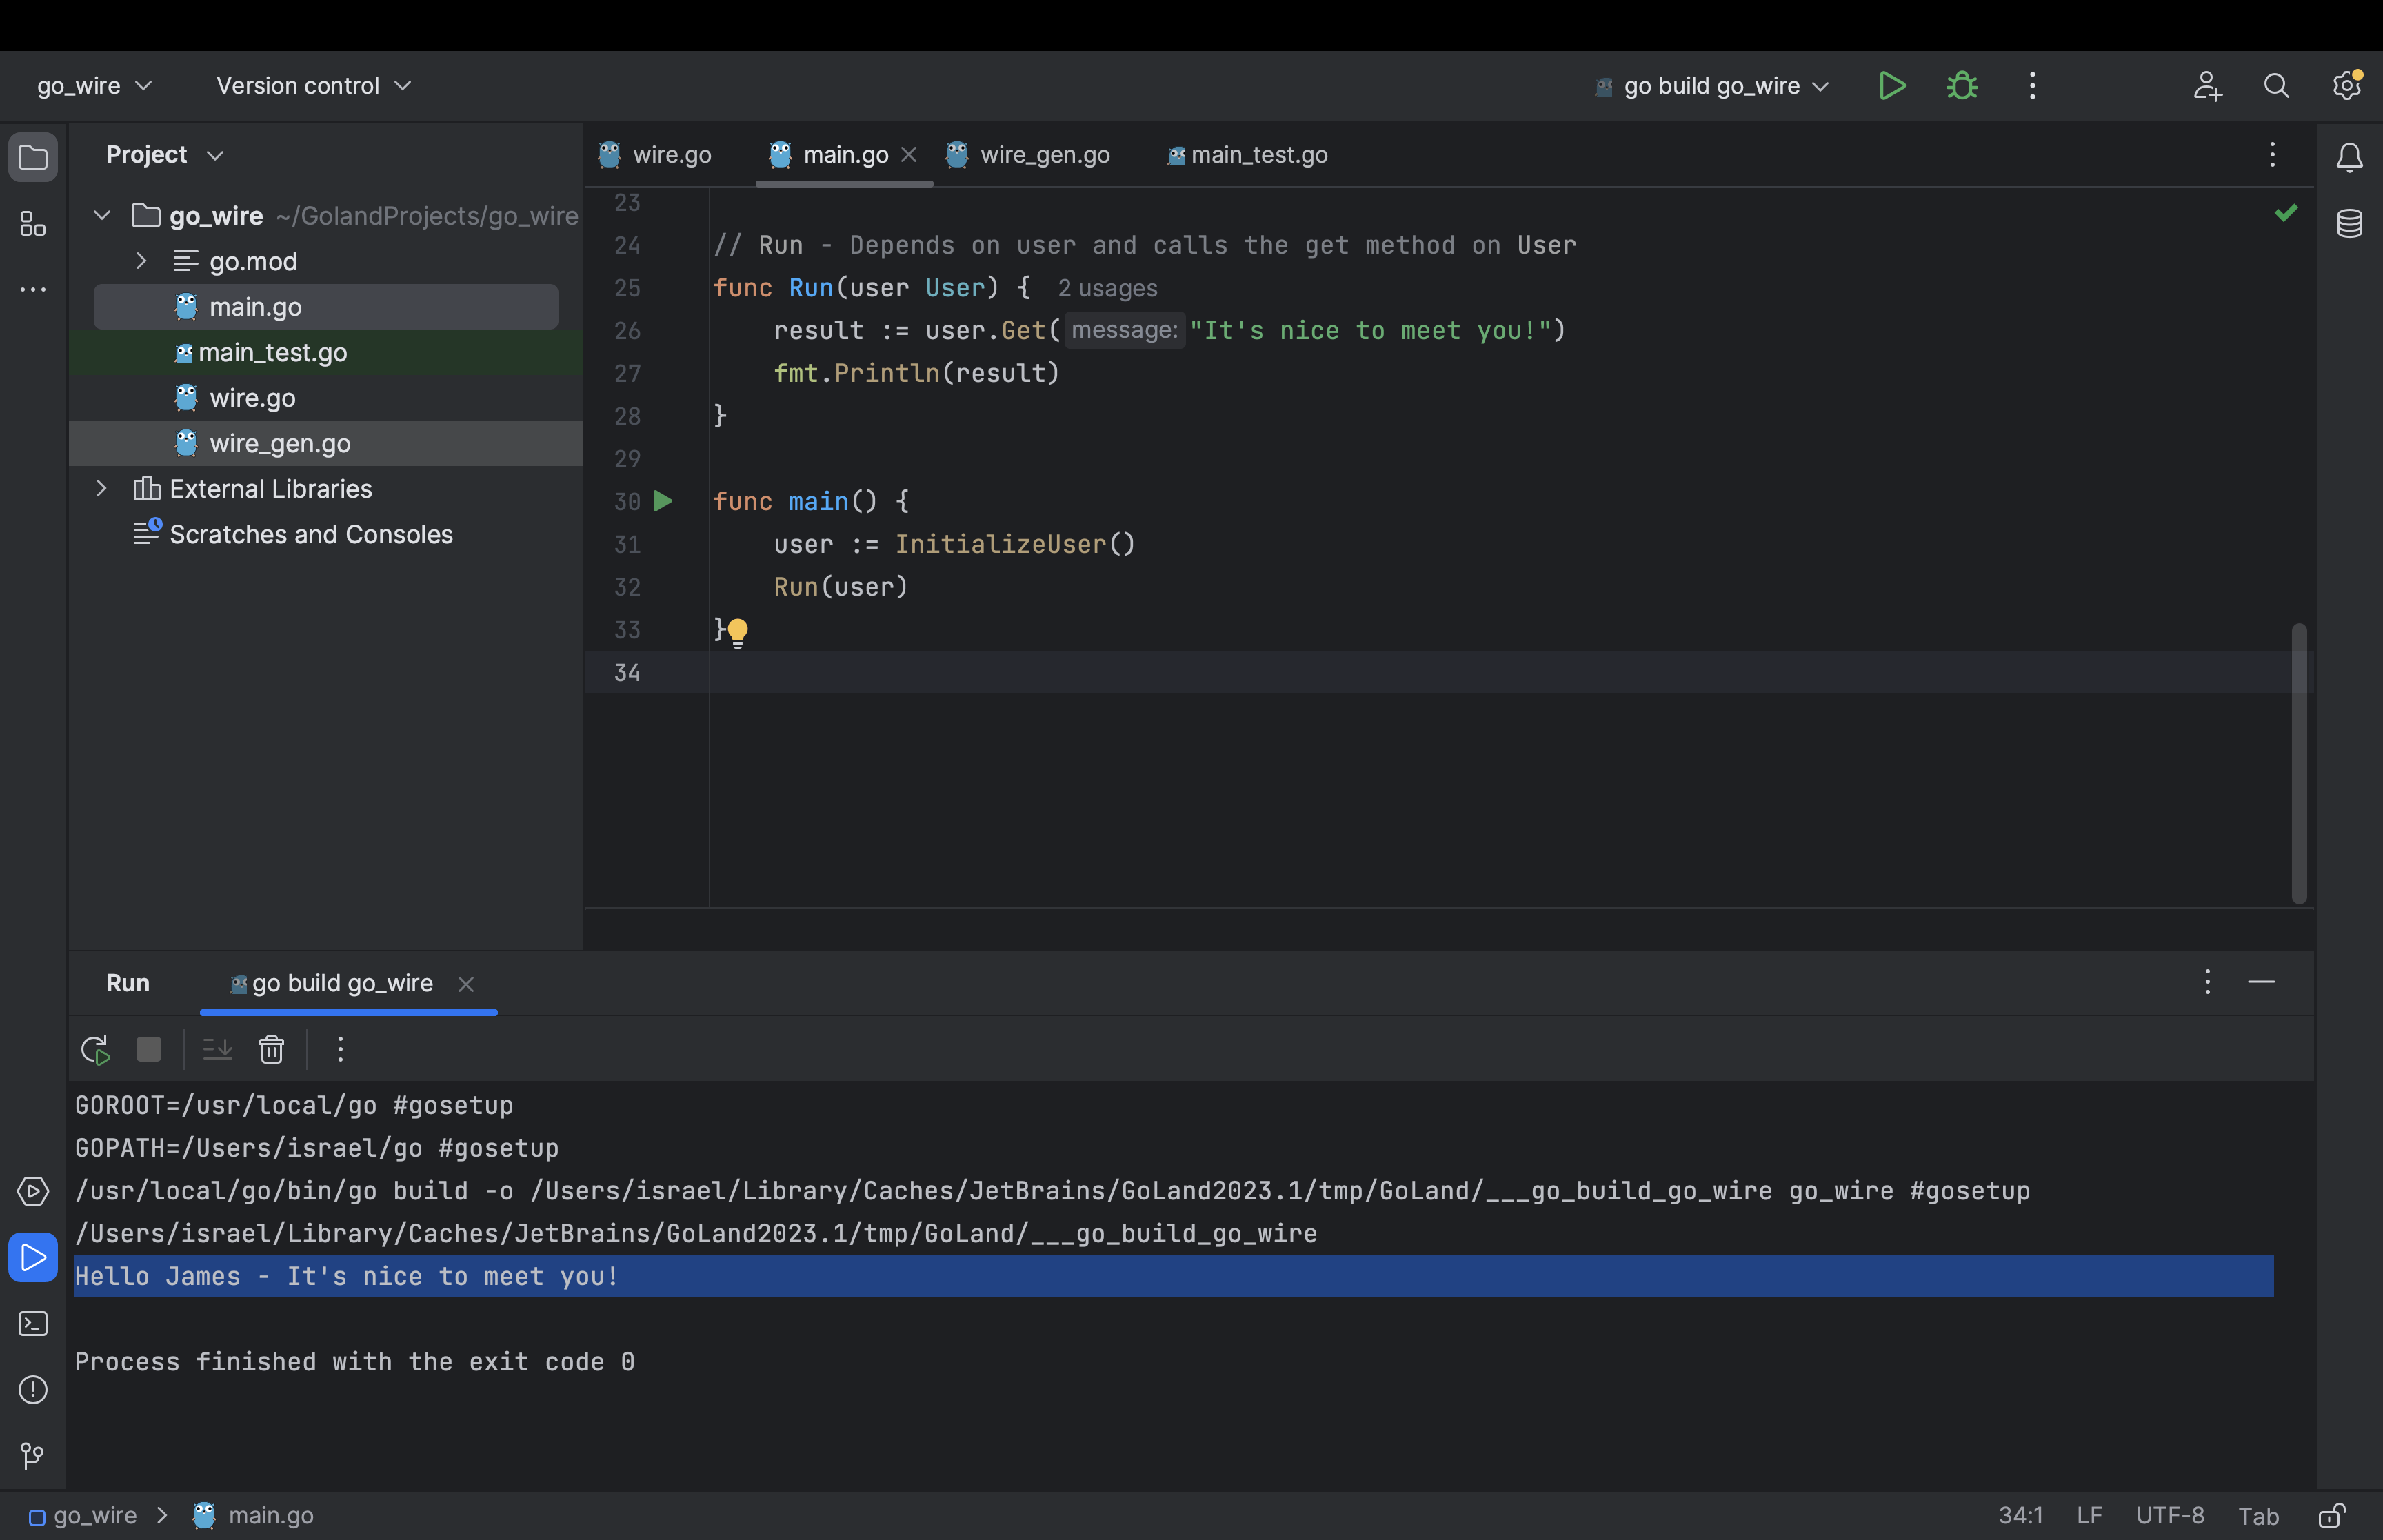
Task: Run the go build go_wire configuration
Action: [x=1892, y=85]
